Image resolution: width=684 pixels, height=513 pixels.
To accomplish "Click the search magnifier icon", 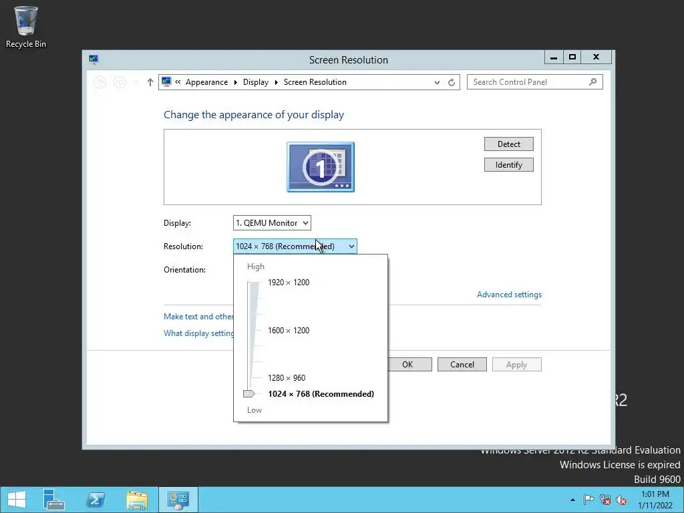I will (x=592, y=81).
